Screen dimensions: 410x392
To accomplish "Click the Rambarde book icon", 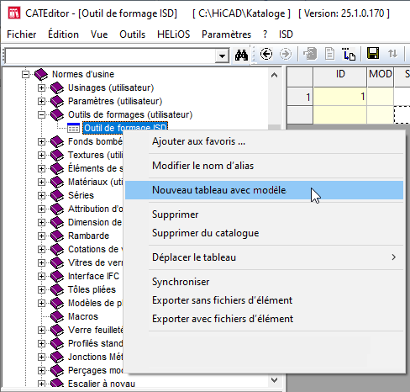I will click(x=57, y=236).
